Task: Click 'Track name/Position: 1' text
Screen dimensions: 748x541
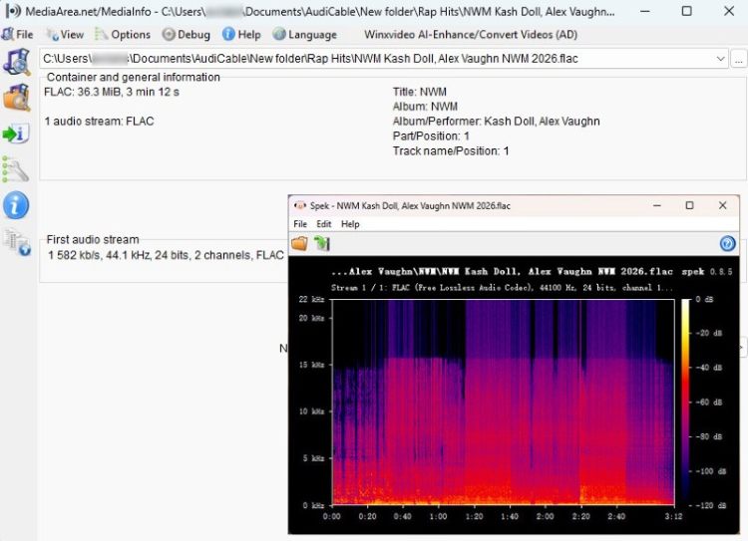Action: [451, 150]
